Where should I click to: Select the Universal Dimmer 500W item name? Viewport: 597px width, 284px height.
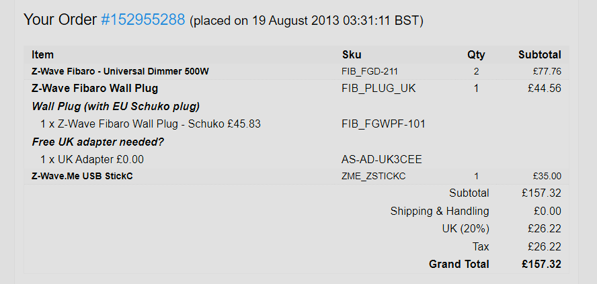(115, 70)
